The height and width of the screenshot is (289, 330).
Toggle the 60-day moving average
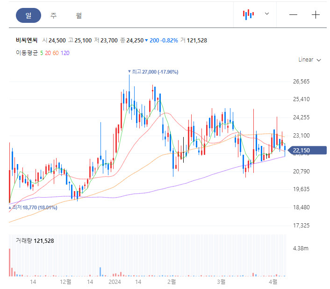(x=56, y=53)
